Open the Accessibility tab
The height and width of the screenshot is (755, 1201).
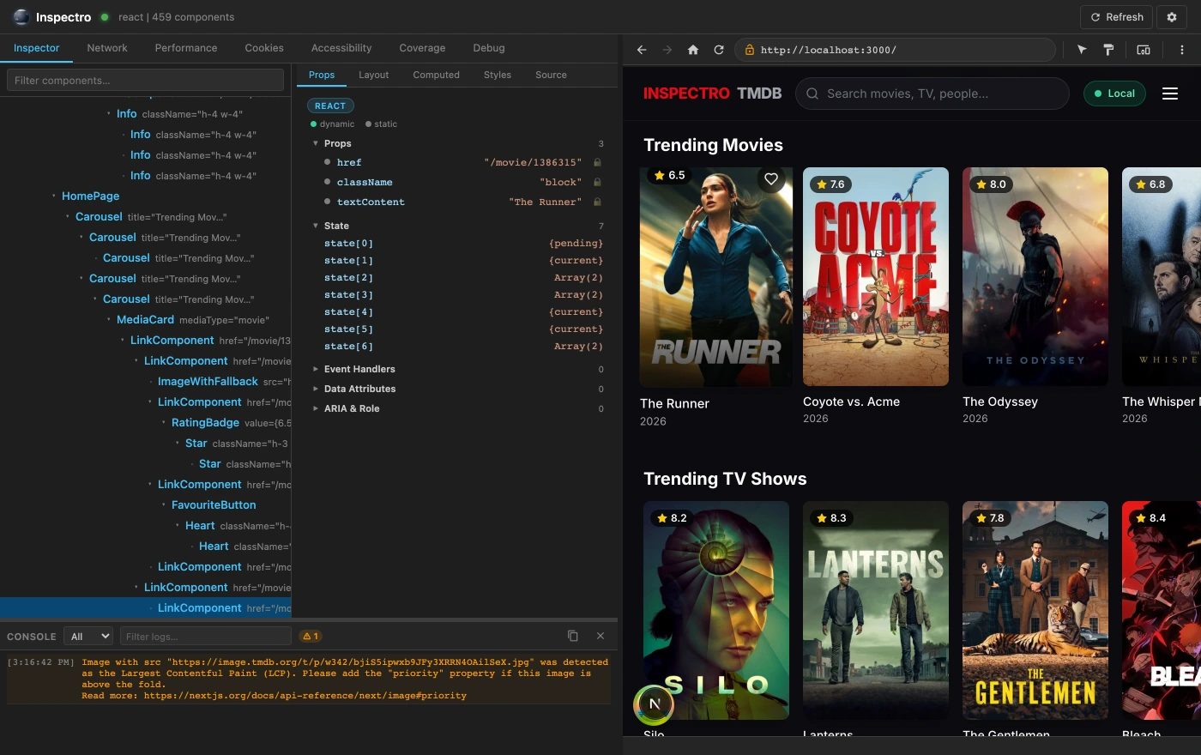[341, 48]
